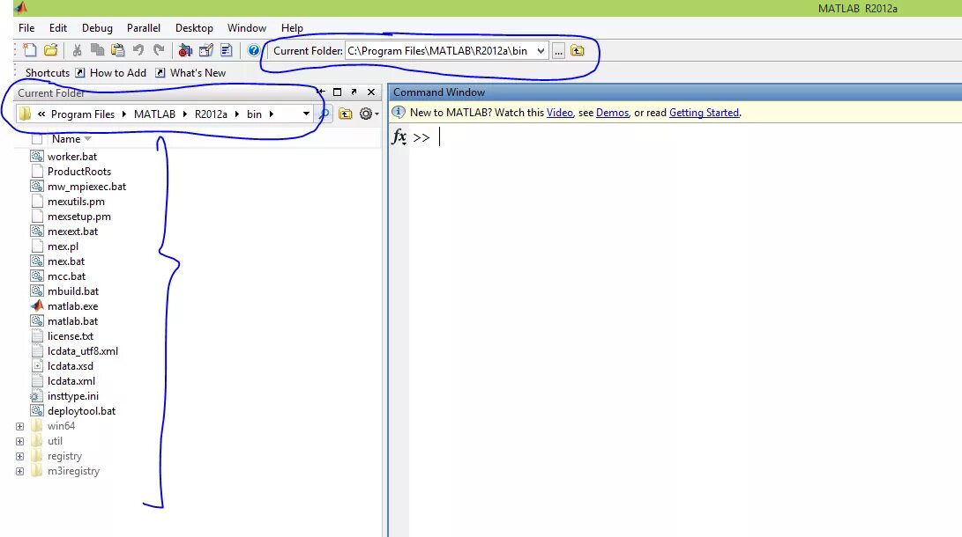Viewport: 962px width, 537px height.
Task: Click the folder icon in address bar
Action: pyautogui.click(x=26, y=114)
